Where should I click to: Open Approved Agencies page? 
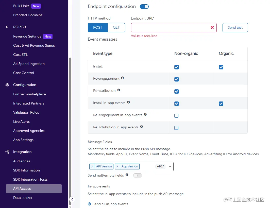point(29,131)
